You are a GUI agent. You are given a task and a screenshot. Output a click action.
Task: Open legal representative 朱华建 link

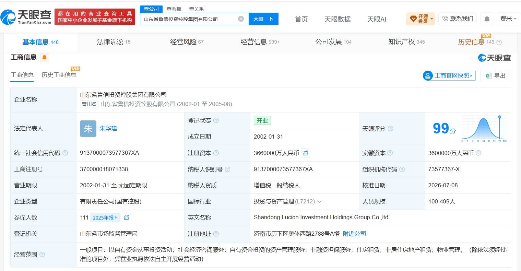108,129
